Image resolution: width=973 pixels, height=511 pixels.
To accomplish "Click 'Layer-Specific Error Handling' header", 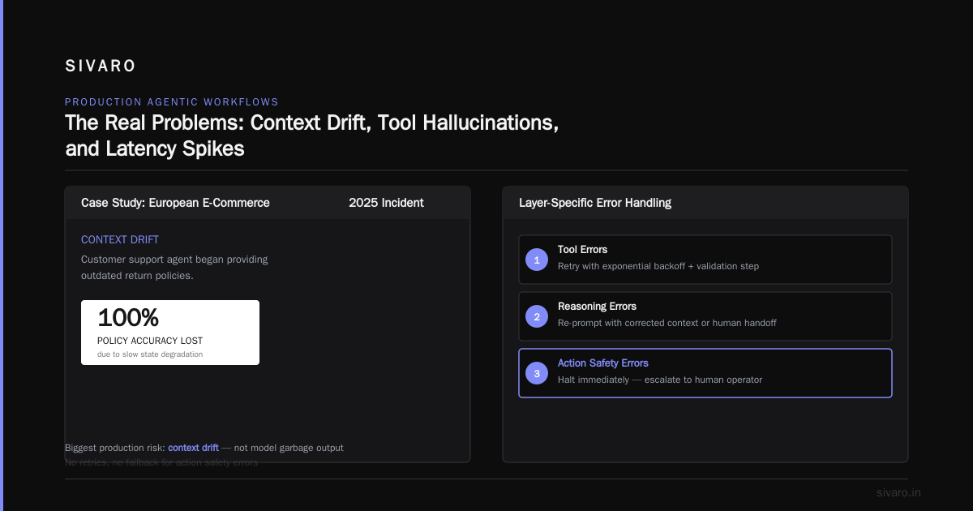I will [595, 203].
